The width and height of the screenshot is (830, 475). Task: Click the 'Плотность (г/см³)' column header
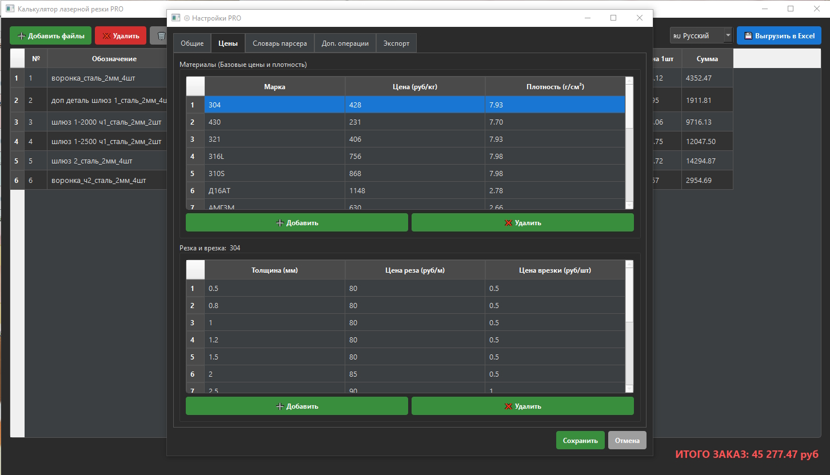(554, 87)
